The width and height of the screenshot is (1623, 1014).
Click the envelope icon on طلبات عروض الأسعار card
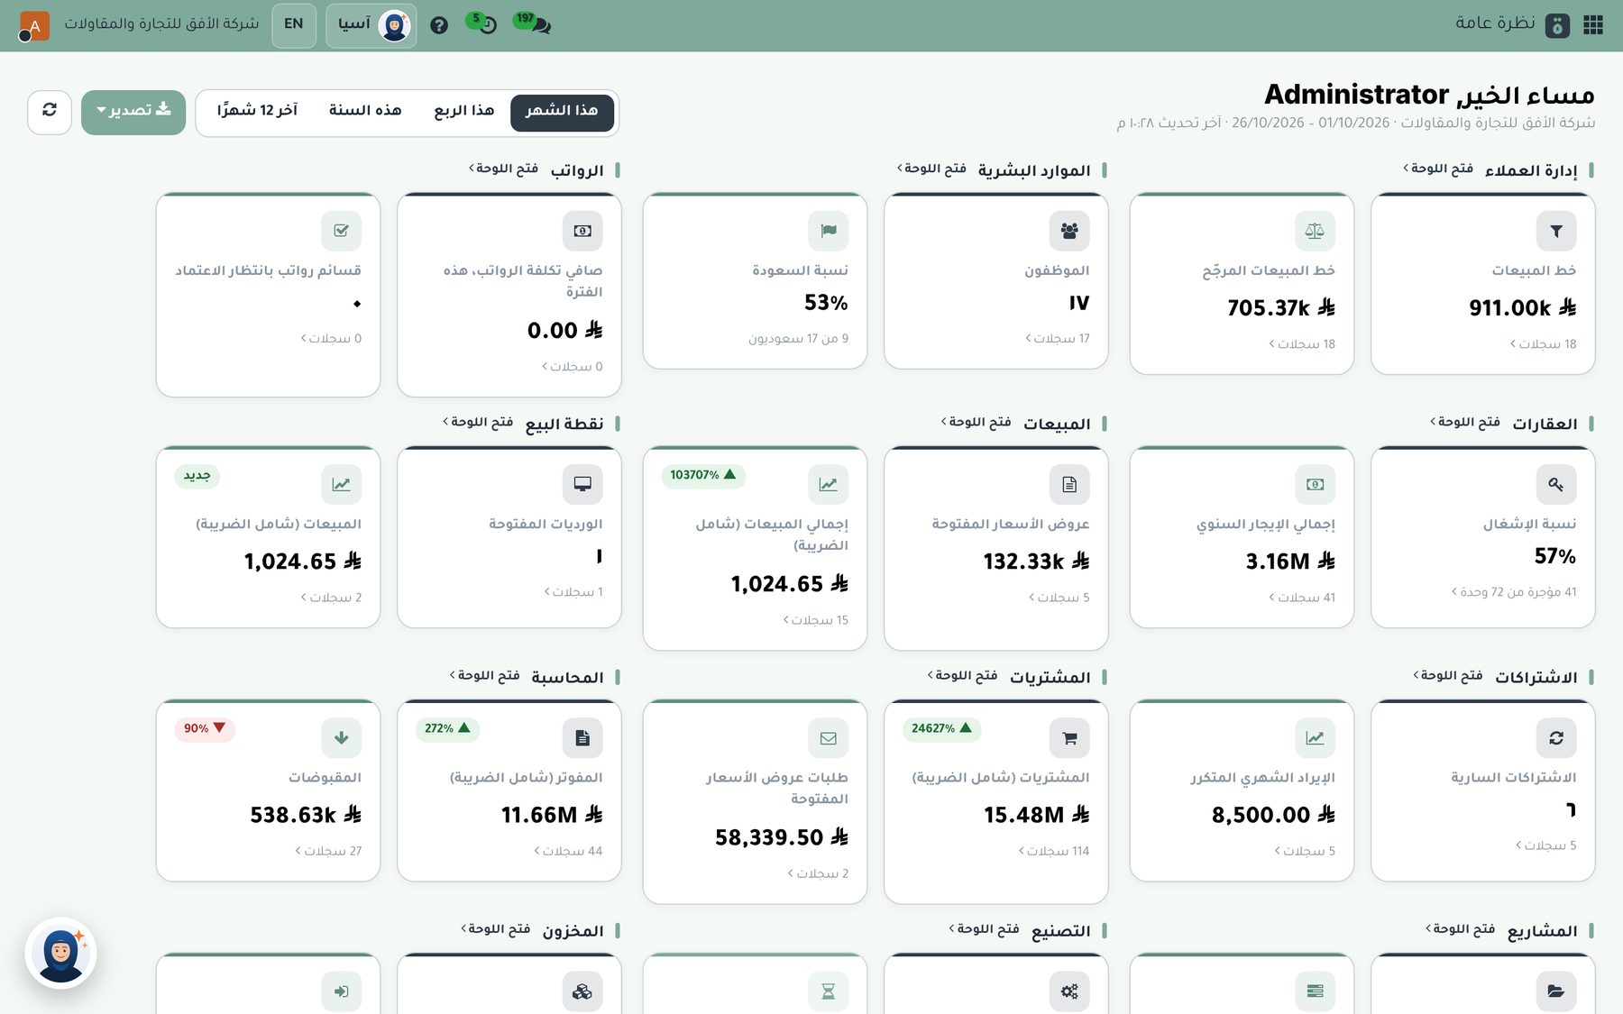pyautogui.click(x=829, y=737)
